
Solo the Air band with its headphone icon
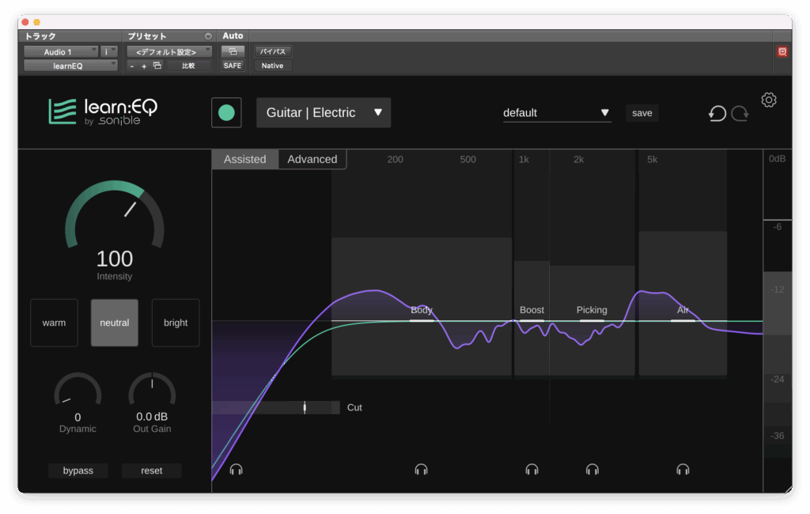(x=683, y=469)
